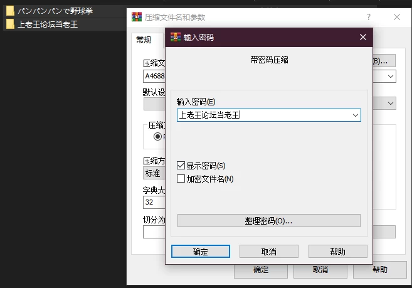Confirm password with 确定 in 输入密码 dialog
The width and height of the screenshot is (412, 288).
point(201,252)
